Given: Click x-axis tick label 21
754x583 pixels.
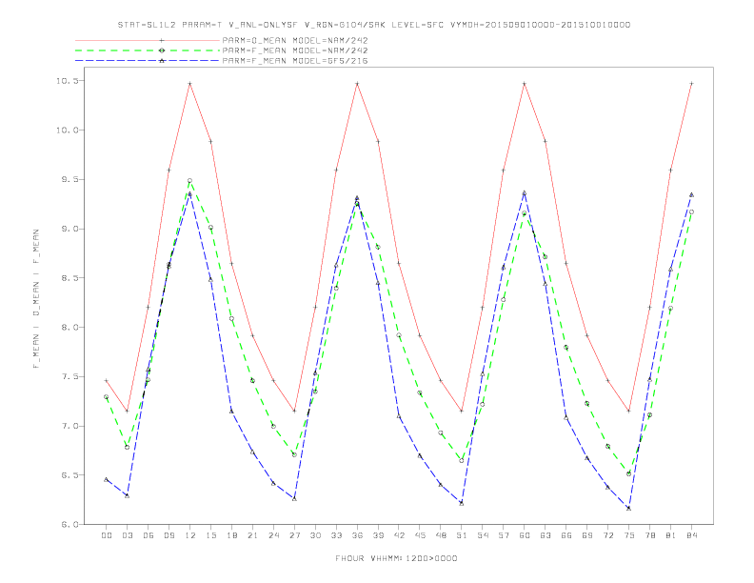Looking at the screenshot, I should point(252,535).
